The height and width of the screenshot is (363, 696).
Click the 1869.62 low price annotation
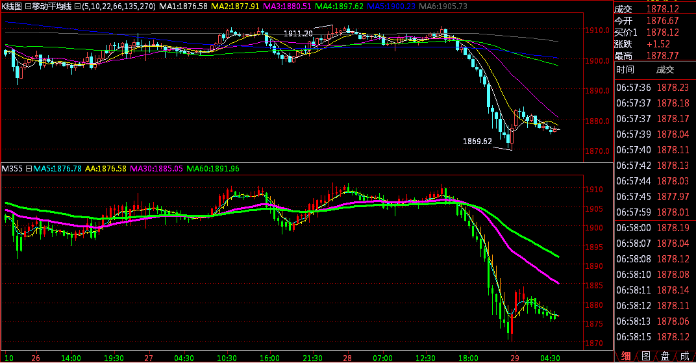[477, 141]
